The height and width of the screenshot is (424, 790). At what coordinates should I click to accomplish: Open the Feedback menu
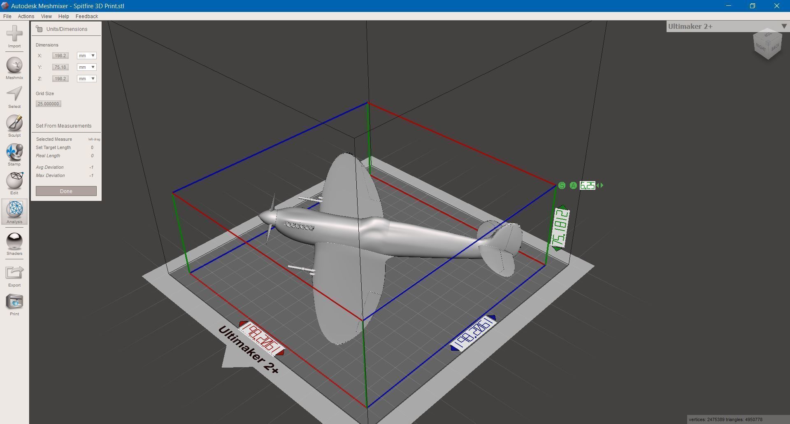click(x=87, y=16)
